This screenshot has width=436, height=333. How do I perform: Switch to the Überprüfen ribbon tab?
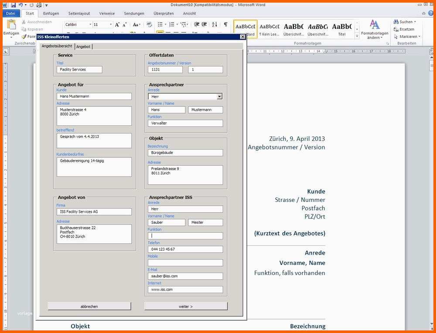[x=163, y=14]
